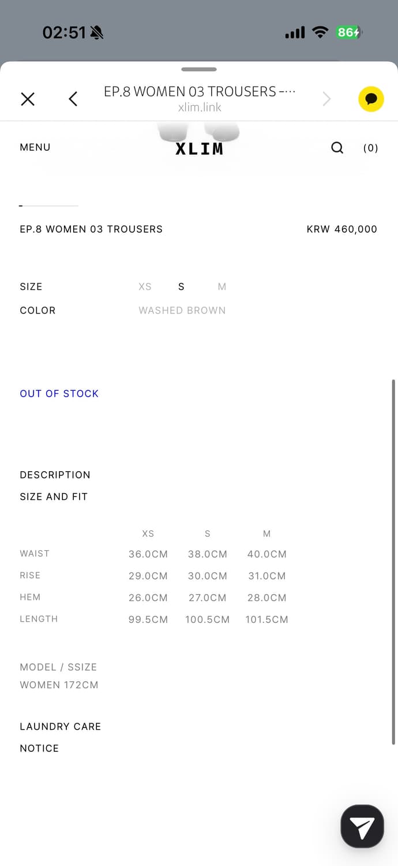Tap the Wi-Fi status icon

click(x=320, y=32)
